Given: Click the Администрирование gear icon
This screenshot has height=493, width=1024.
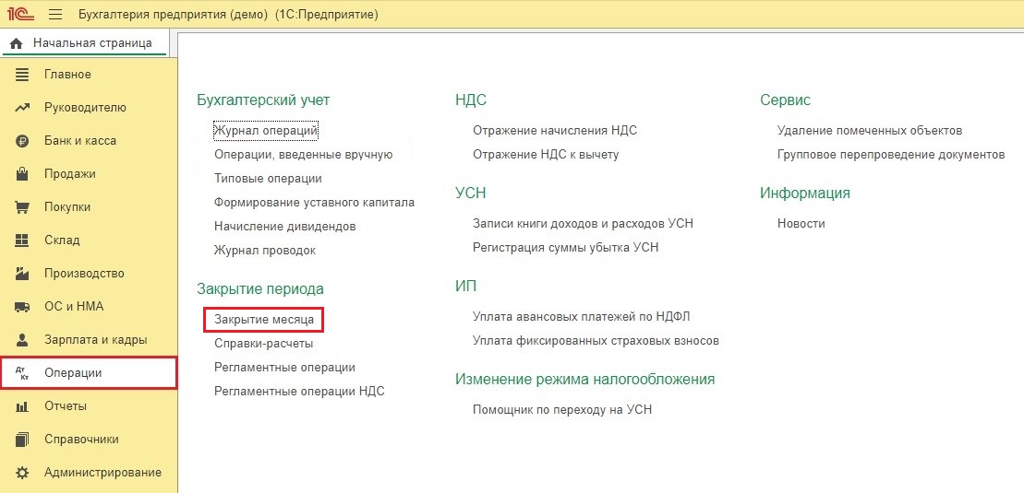Looking at the screenshot, I should [22, 473].
